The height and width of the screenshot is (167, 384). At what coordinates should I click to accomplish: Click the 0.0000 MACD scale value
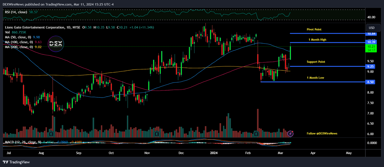point(372,143)
